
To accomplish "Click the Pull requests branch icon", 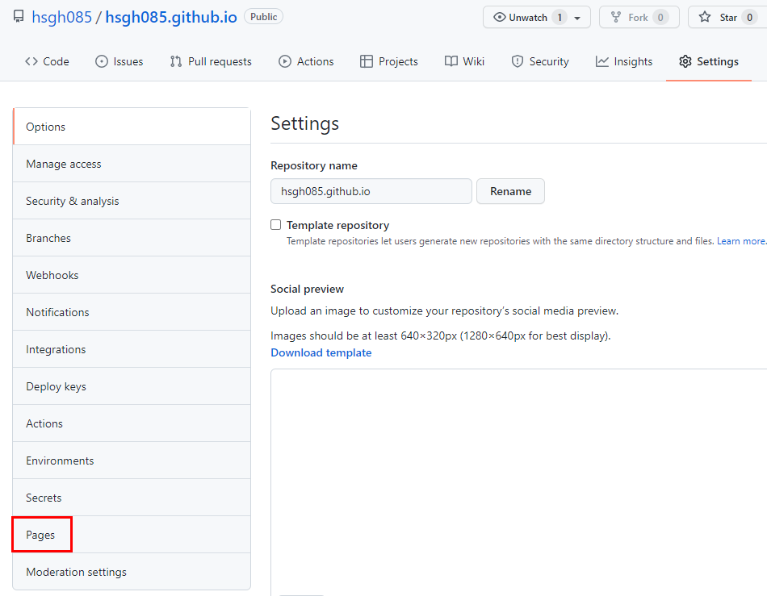I will [x=176, y=61].
